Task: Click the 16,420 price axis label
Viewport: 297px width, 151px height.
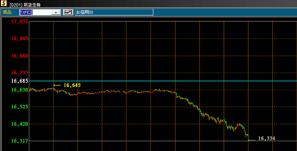Action: point(20,124)
